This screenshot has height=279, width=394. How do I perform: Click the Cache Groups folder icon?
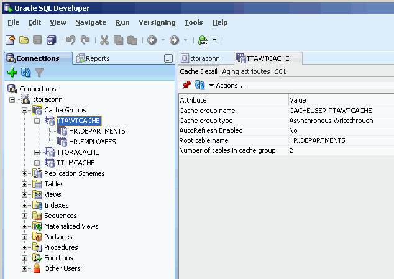coord(37,110)
